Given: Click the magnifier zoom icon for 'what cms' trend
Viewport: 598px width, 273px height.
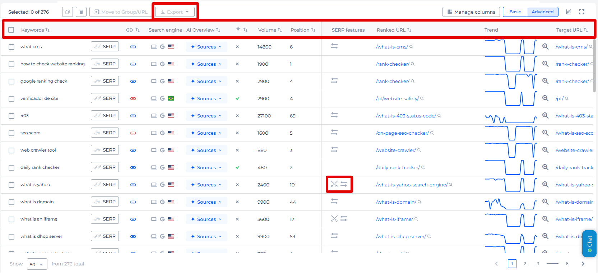Looking at the screenshot, I should point(545,47).
